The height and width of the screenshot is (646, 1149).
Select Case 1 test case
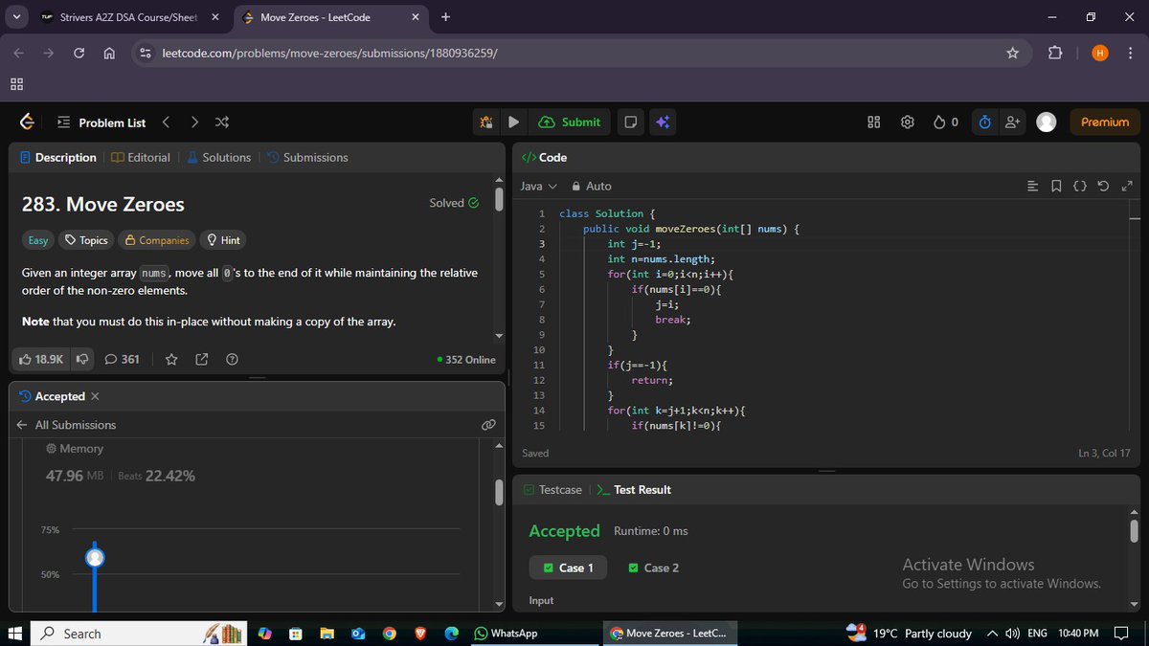568,568
